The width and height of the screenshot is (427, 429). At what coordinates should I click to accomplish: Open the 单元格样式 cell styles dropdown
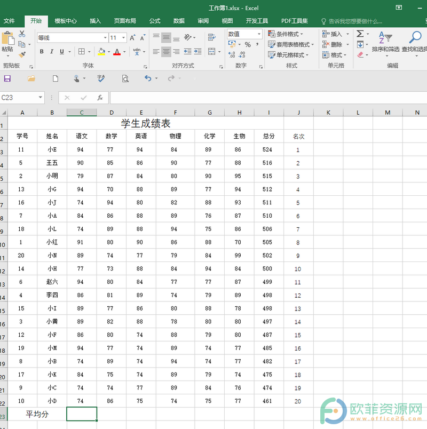click(x=288, y=55)
